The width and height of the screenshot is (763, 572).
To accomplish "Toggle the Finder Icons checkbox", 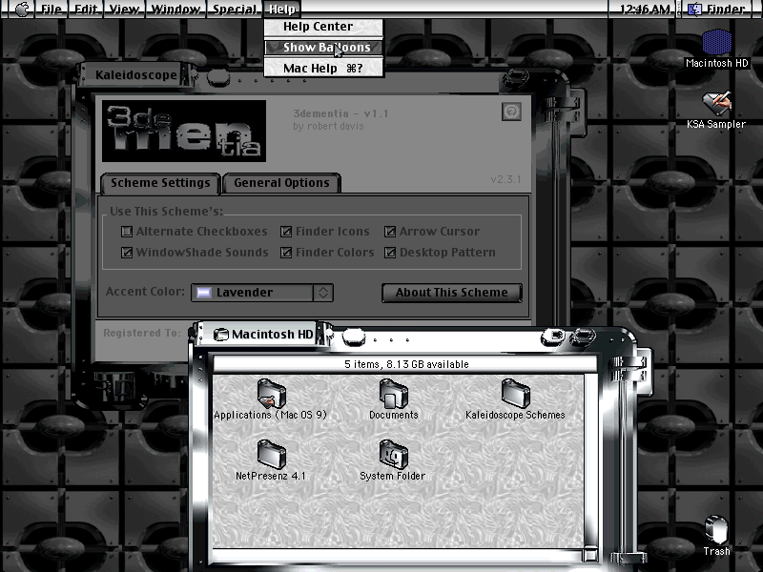I will tap(286, 232).
